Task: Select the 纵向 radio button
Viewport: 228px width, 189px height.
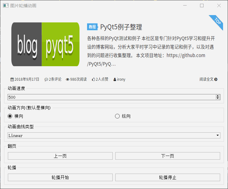Action: click(x=117, y=116)
